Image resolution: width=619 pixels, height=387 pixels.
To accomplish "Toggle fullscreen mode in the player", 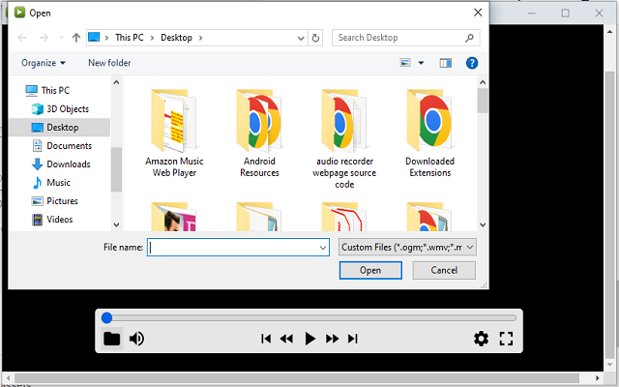I will 506,339.
